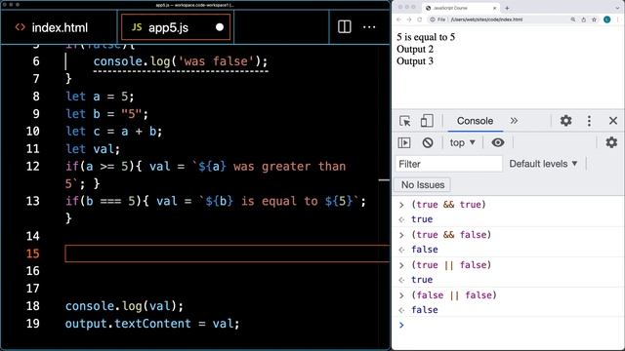Click the 'let val;' declaration on line 11

[x=93, y=149]
